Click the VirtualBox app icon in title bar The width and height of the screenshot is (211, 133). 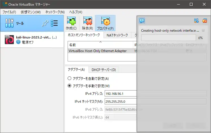(5, 4)
